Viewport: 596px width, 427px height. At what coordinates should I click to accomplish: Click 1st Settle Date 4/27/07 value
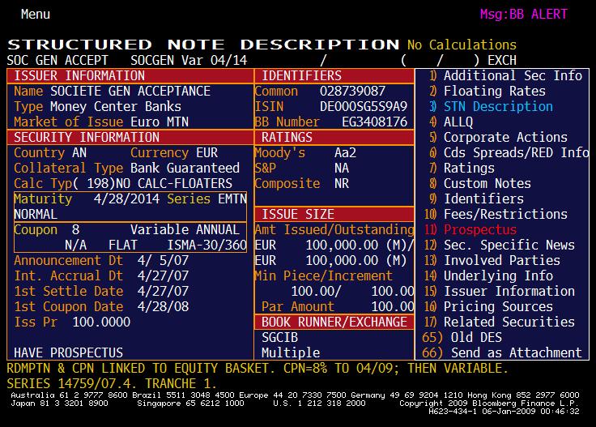coord(163,291)
